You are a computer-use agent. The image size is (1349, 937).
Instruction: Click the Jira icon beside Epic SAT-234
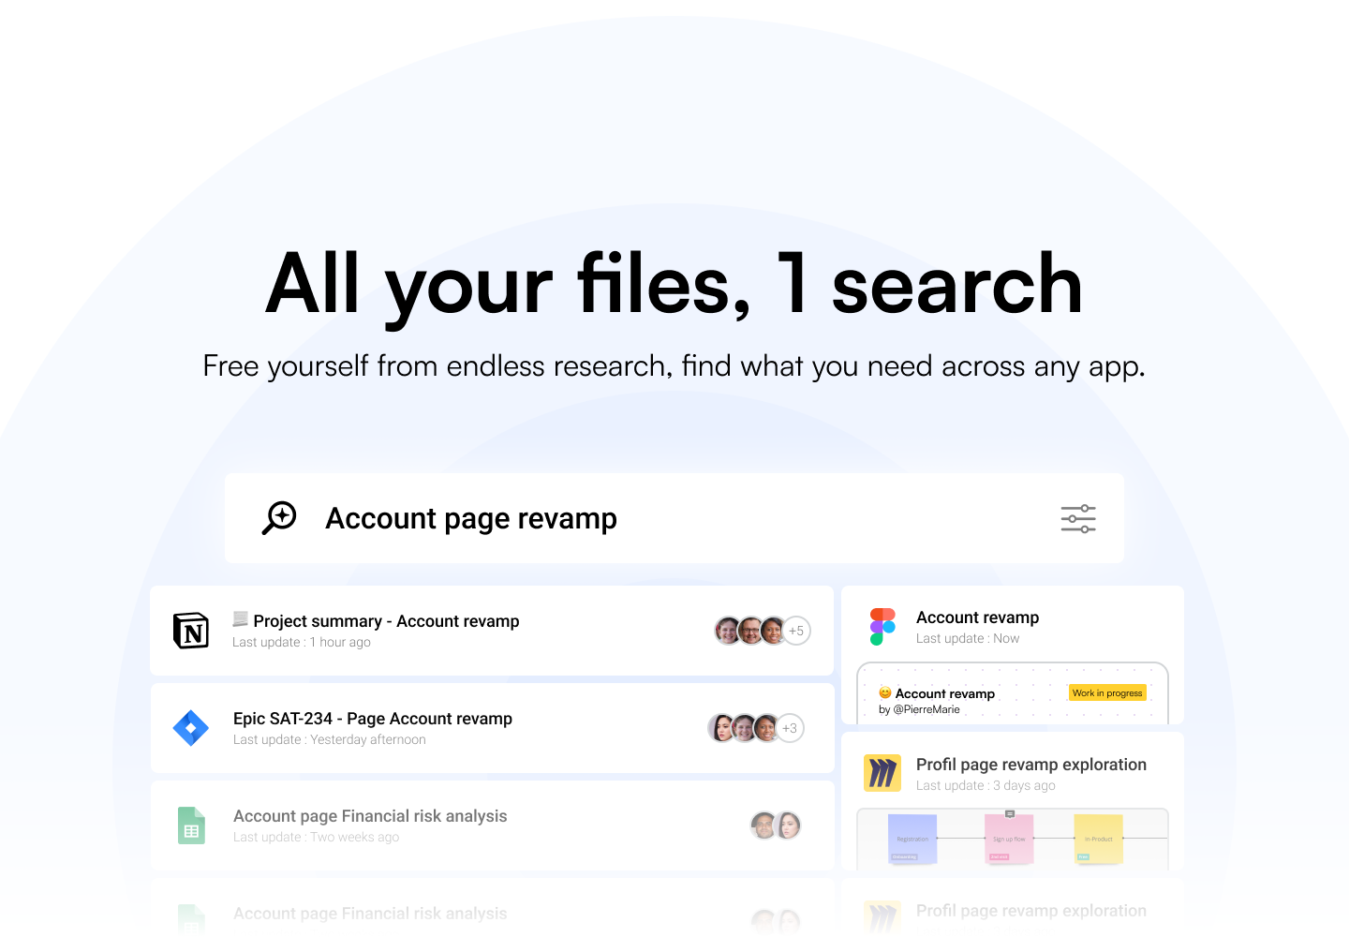tap(191, 728)
